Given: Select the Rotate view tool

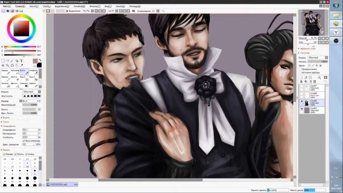Looking at the screenshot, I should [x=12, y=65].
